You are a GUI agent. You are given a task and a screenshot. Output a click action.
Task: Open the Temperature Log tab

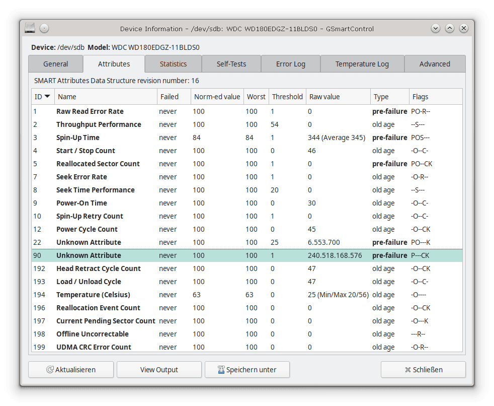tap(362, 64)
